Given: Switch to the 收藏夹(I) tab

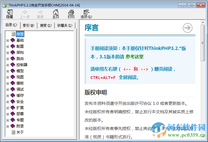Looking at the screenshot, I should [65, 25].
